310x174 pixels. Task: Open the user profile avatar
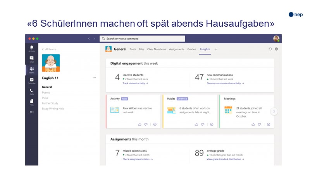point(276,39)
